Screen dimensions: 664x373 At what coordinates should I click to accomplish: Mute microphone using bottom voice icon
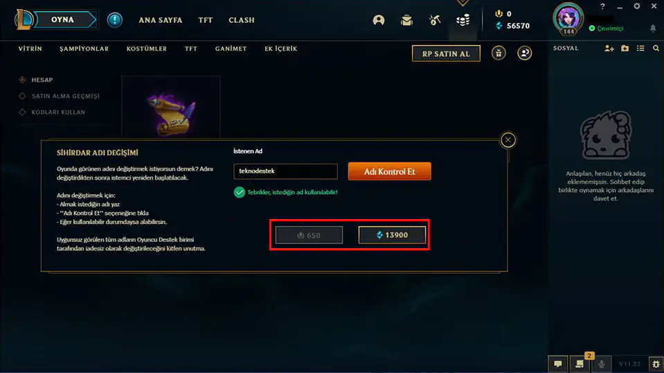click(x=601, y=364)
